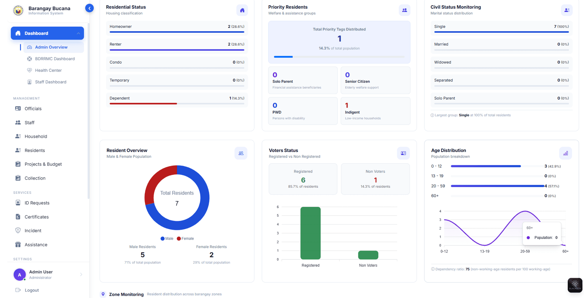Click the PWD priority tile
The height and width of the screenshot is (298, 584).
(x=303, y=111)
